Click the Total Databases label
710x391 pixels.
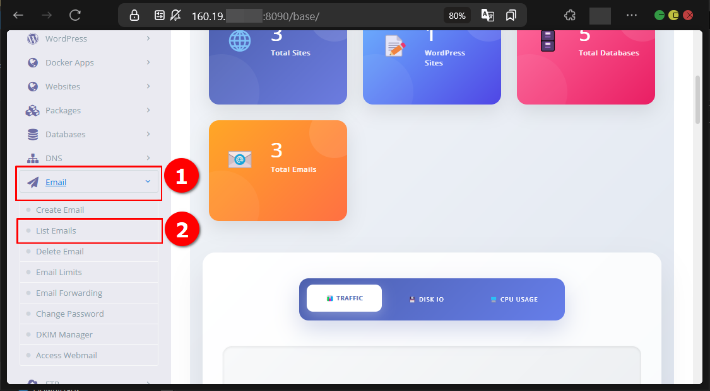[x=608, y=53]
